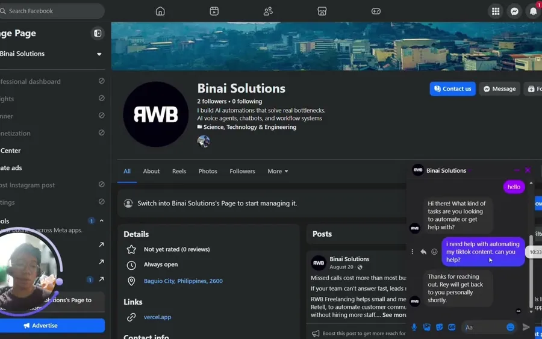
Task: Toggle the sidebar collapse panel icon
Action: click(98, 33)
